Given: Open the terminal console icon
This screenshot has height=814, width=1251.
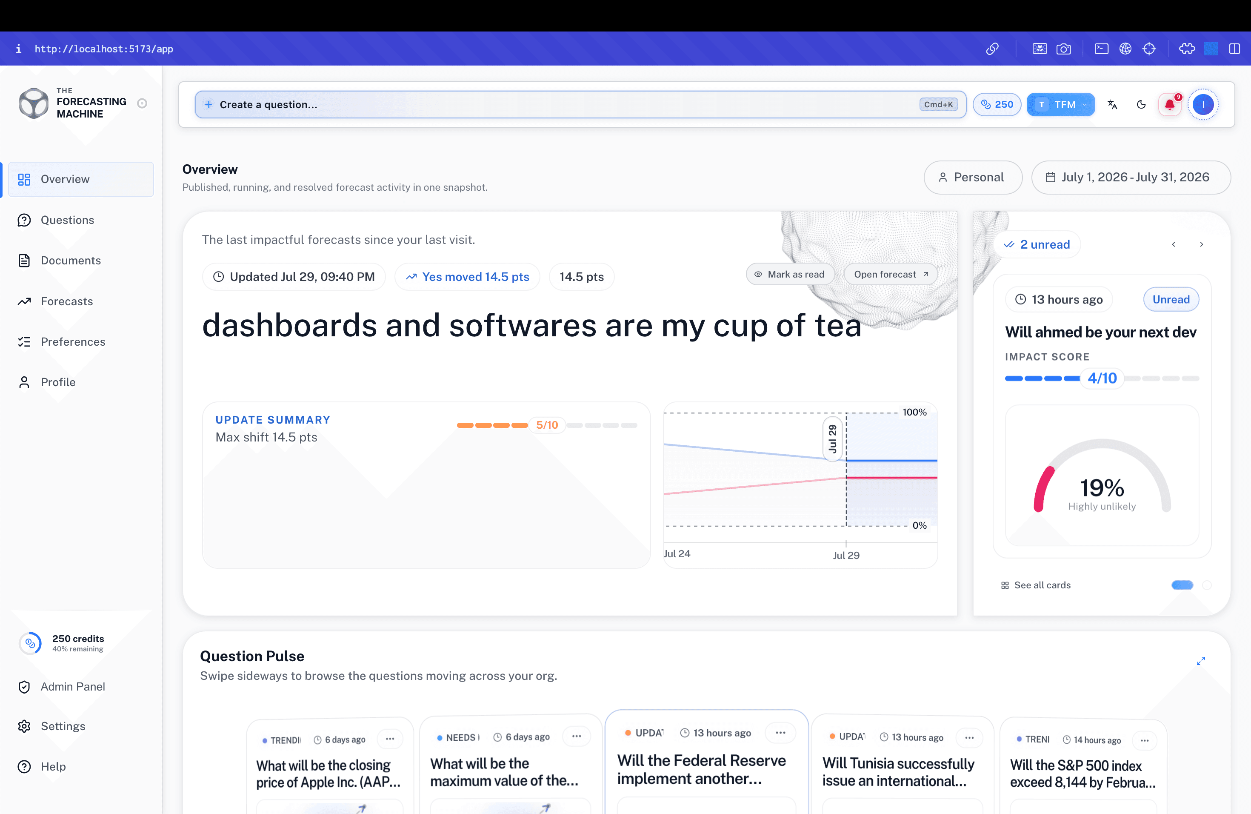Looking at the screenshot, I should coord(1101,49).
